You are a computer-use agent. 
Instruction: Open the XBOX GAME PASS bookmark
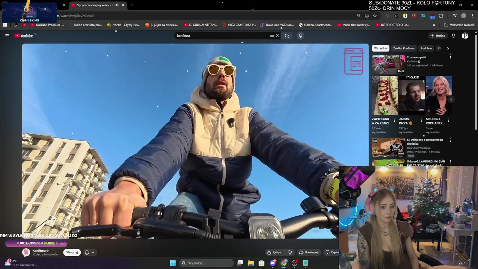[239, 25]
